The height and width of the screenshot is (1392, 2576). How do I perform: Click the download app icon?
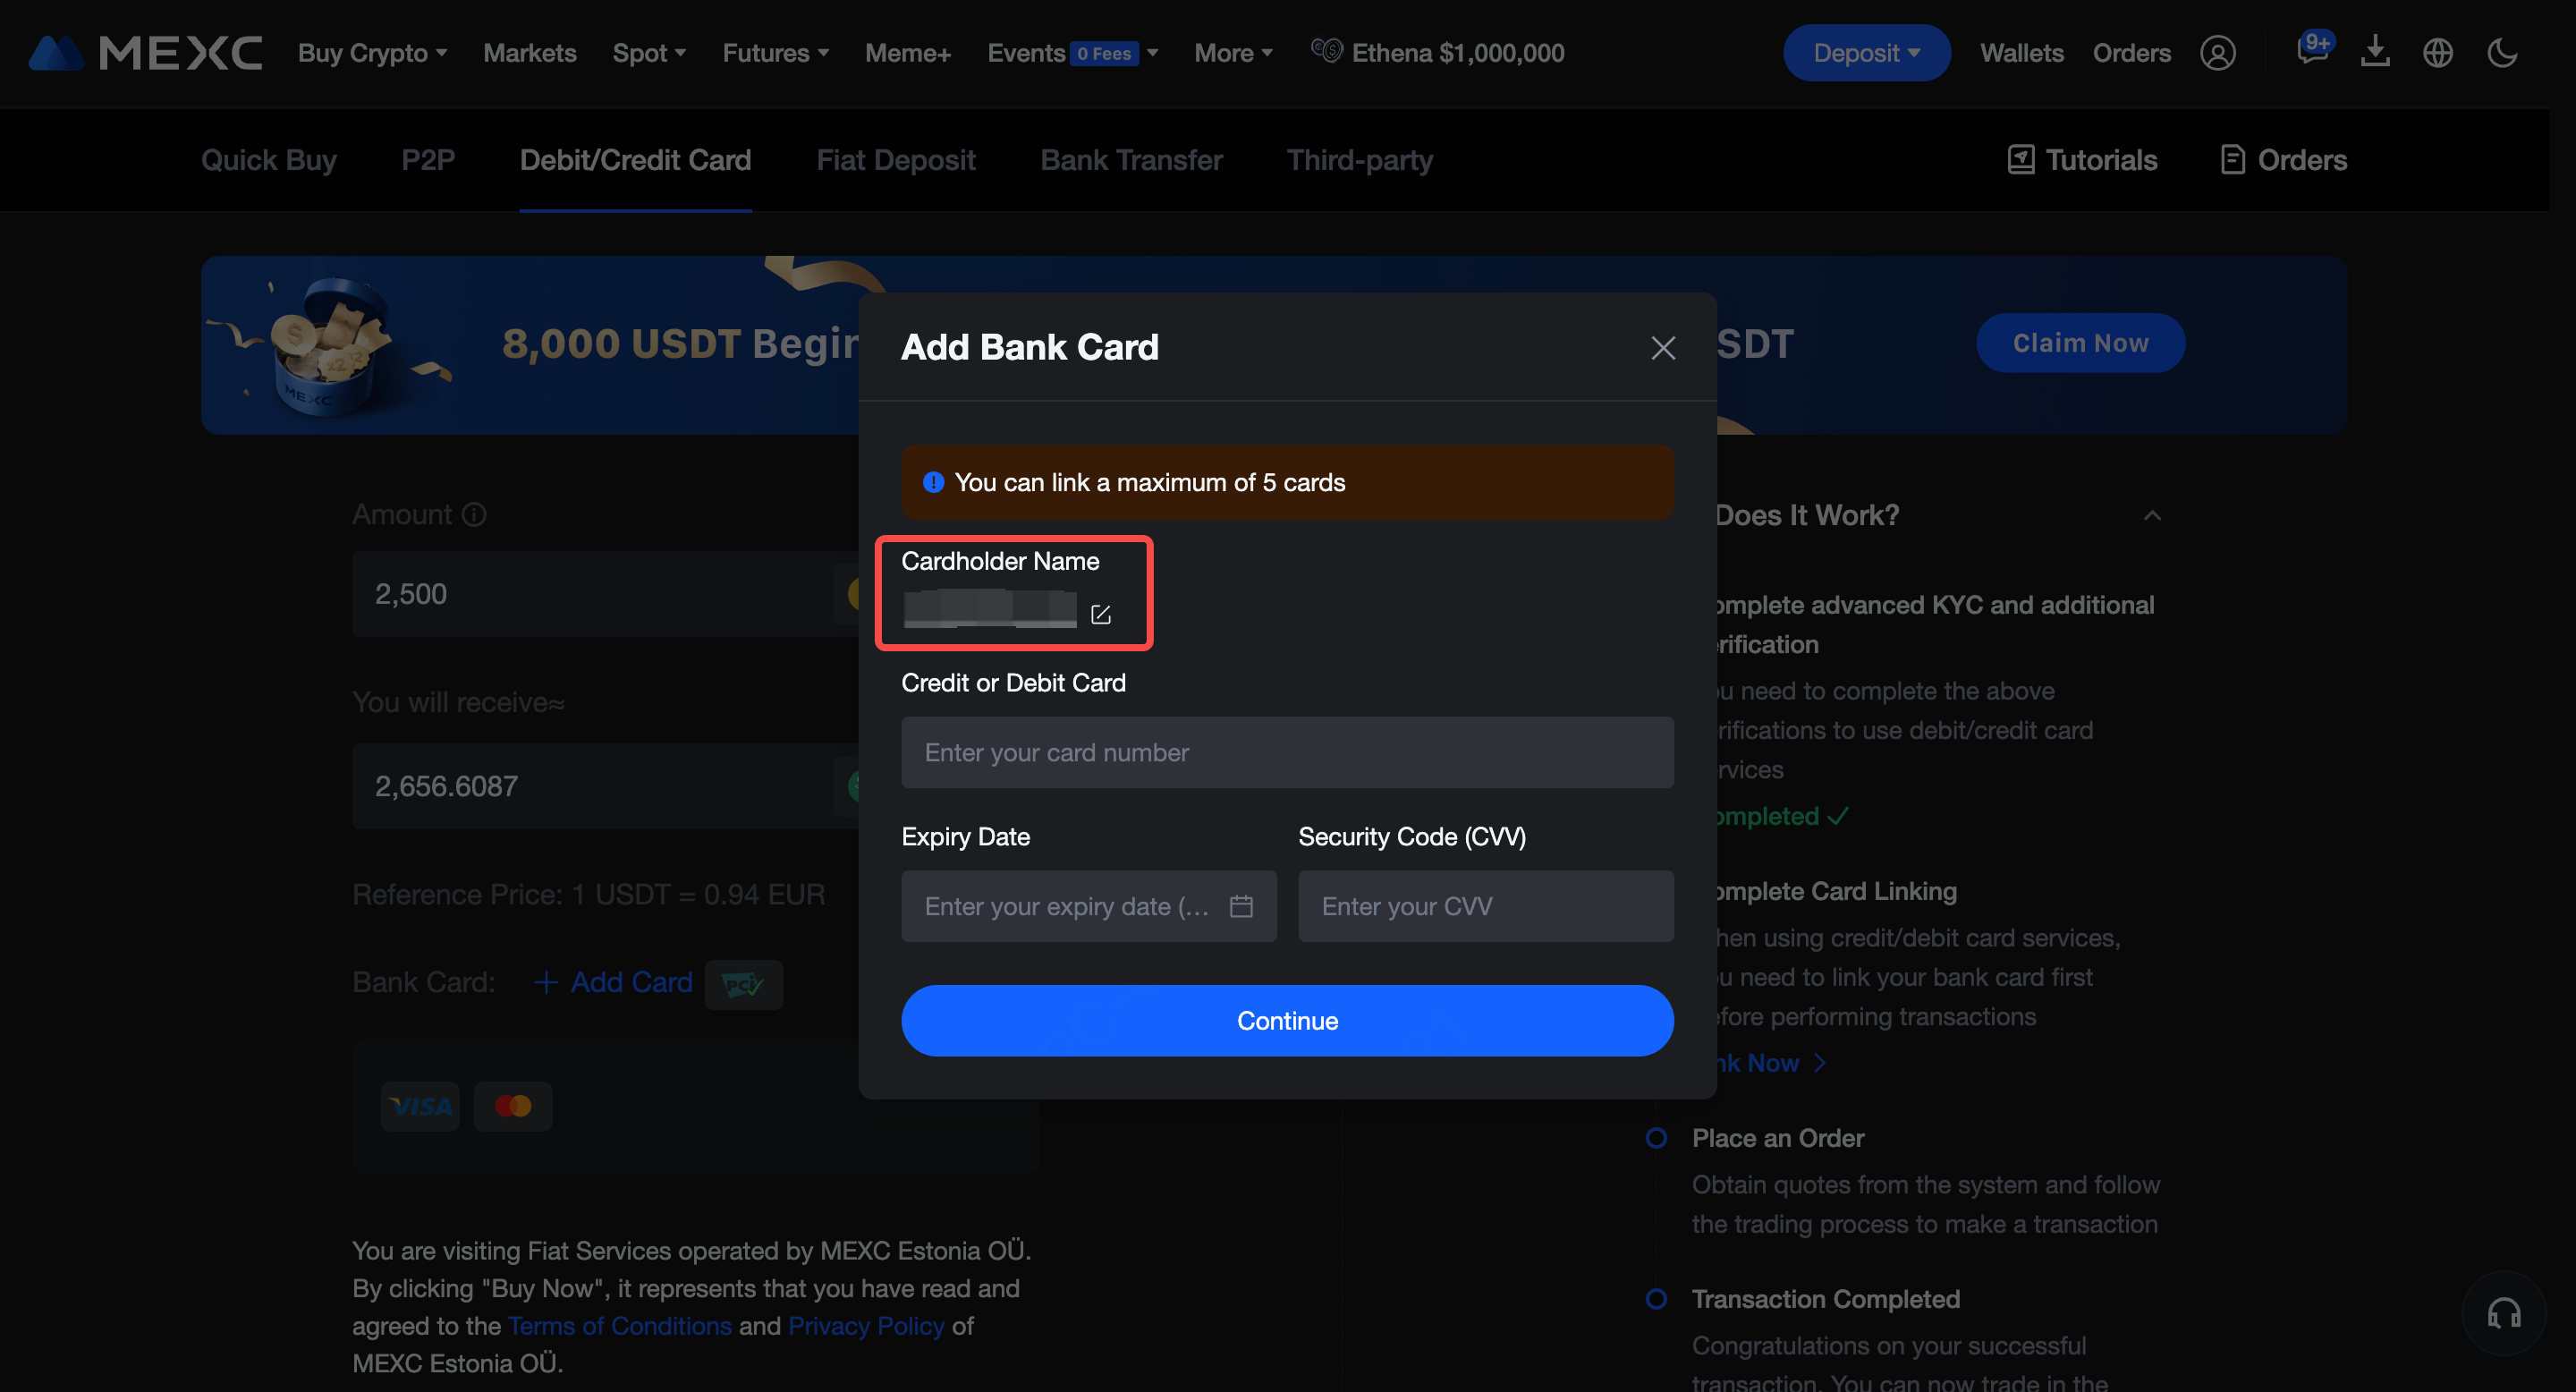[x=2375, y=52]
